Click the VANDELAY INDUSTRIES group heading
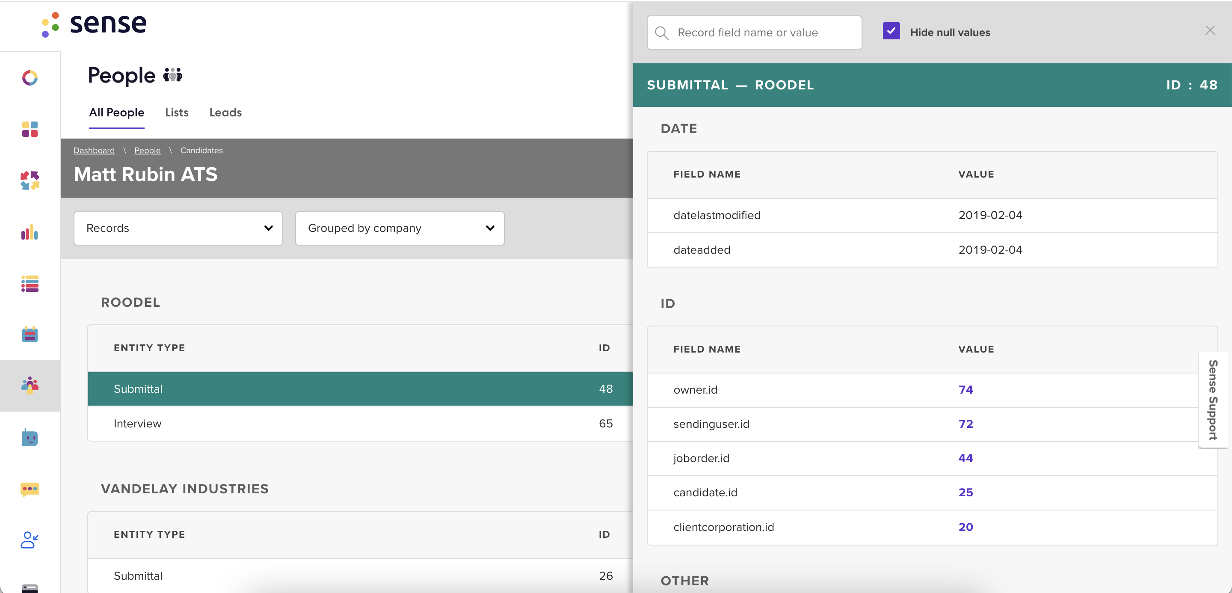The height and width of the screenshot is (593, 1232). tap(185, 489)
